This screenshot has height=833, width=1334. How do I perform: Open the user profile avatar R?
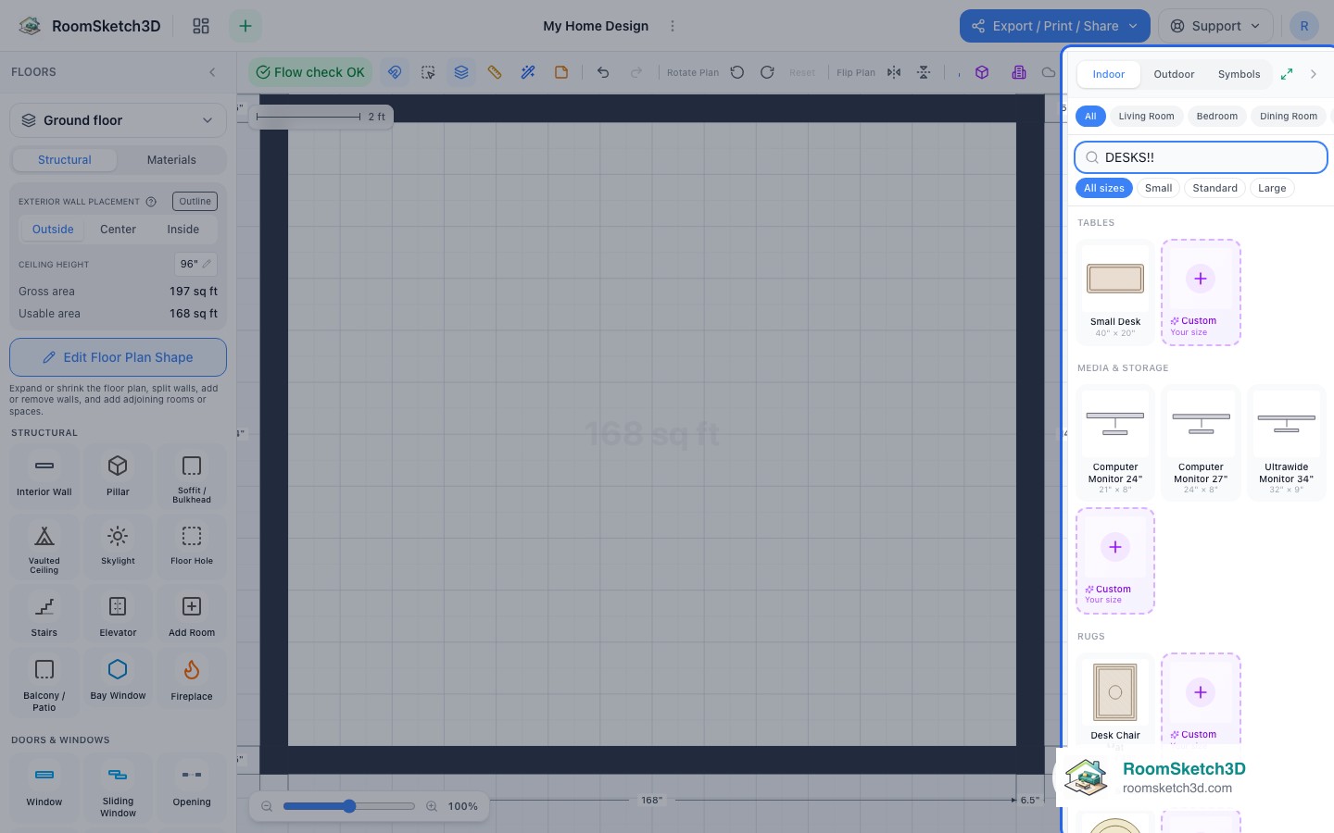point(1304,26)
